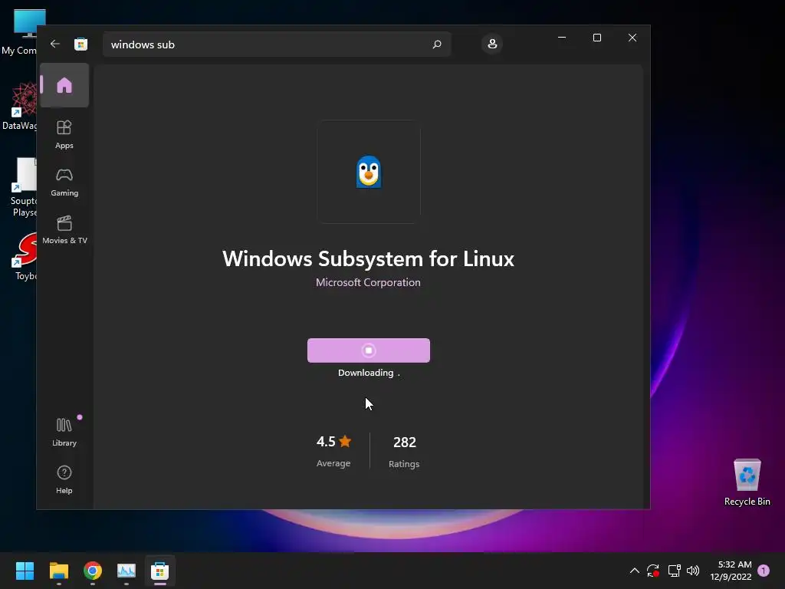
Task: Click the search magnifier icon
Action: 436,44
